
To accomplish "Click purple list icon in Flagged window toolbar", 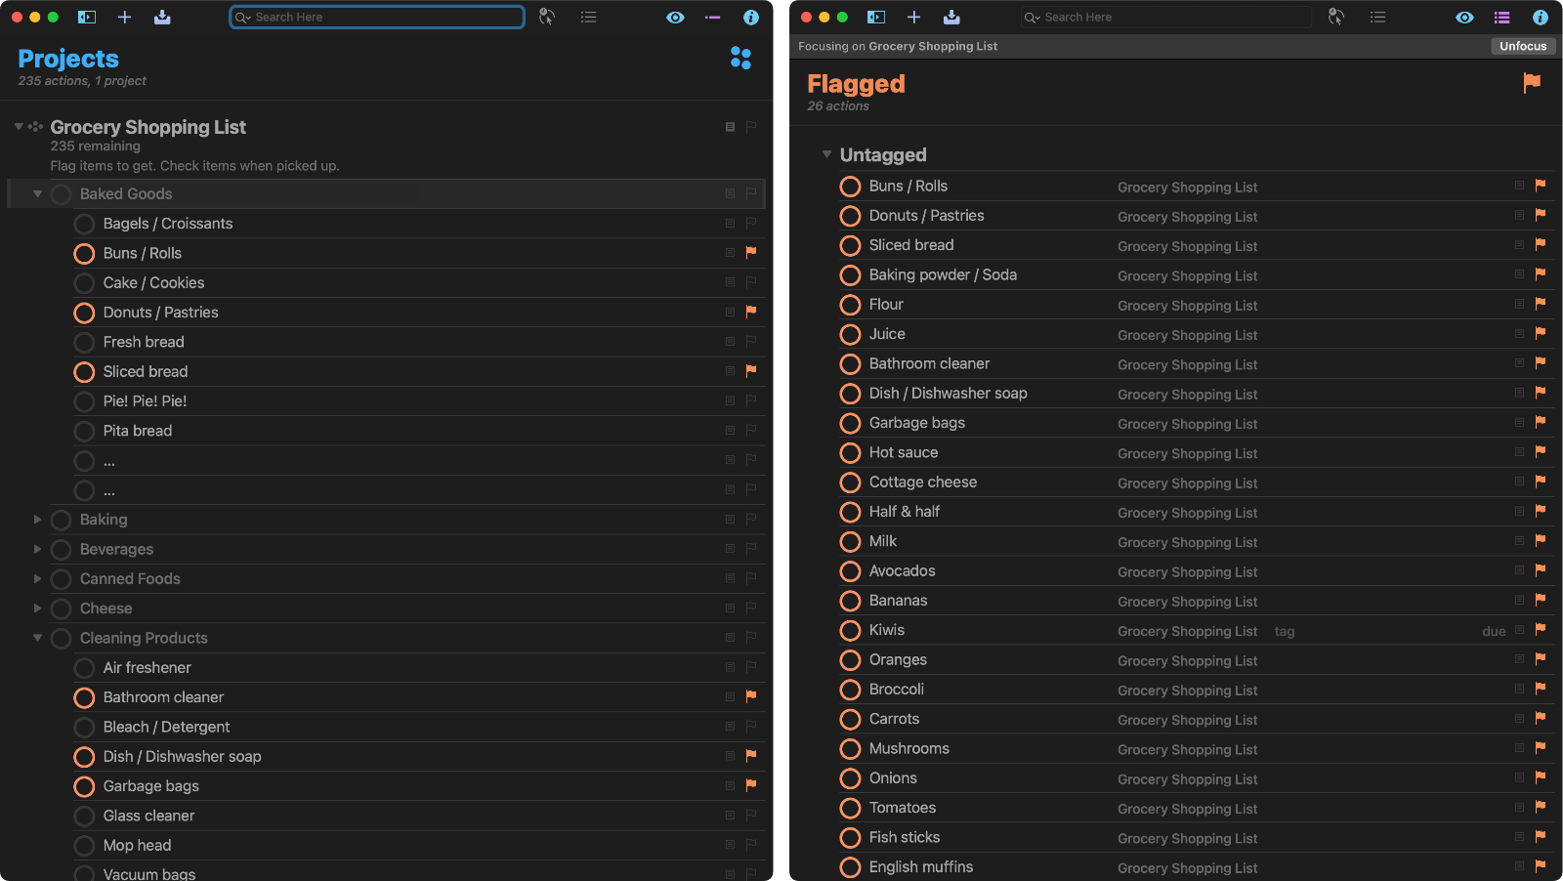I will pos(1501,17).
